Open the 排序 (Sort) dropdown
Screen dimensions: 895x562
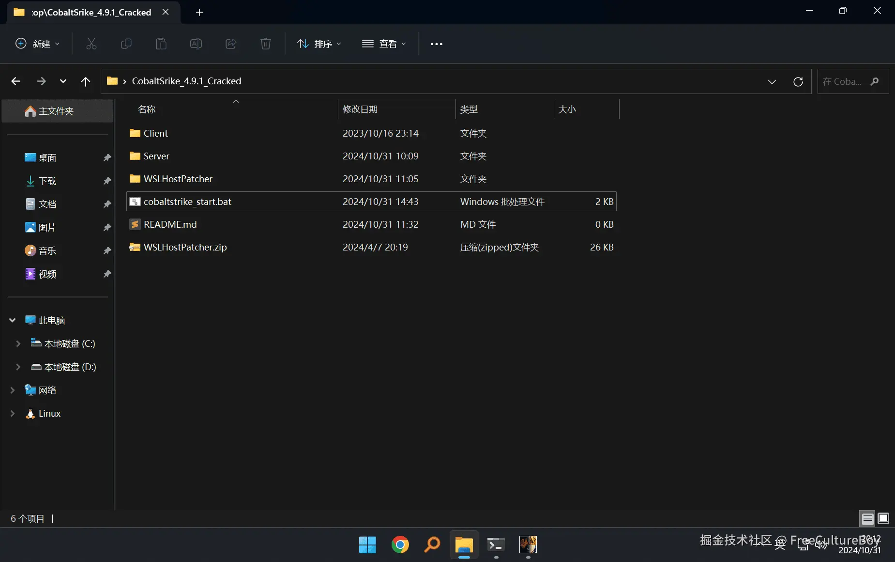click(x=319, y=44)
